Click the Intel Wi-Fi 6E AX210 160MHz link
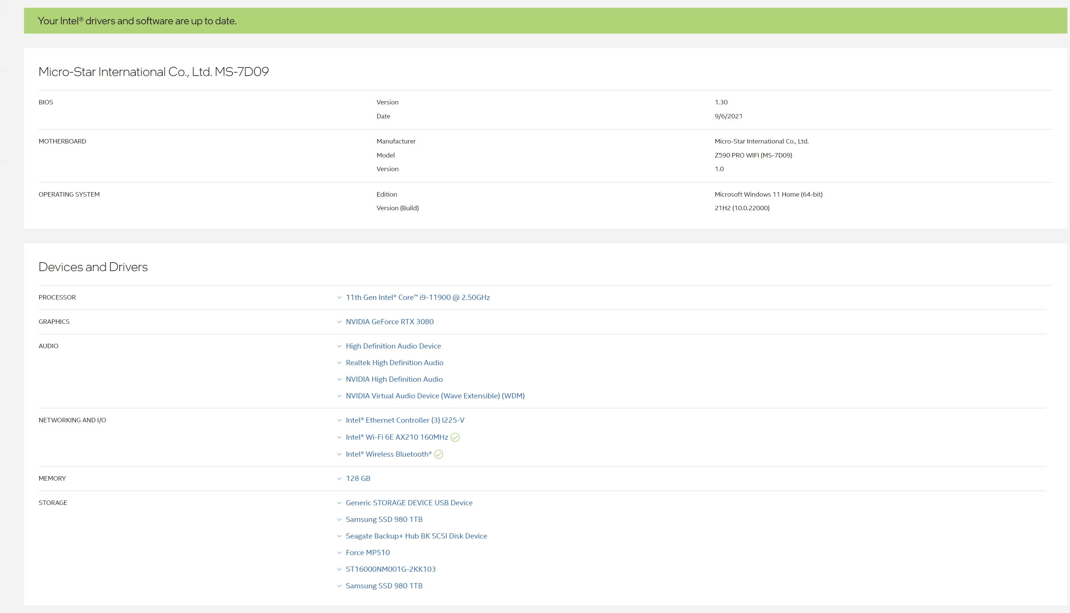This screenshot has height=613, width=1070. 397,437
